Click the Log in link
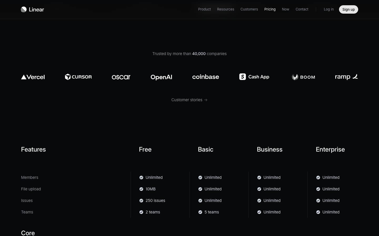The width and height of the screenshot is (379, 236). [329, 9]
